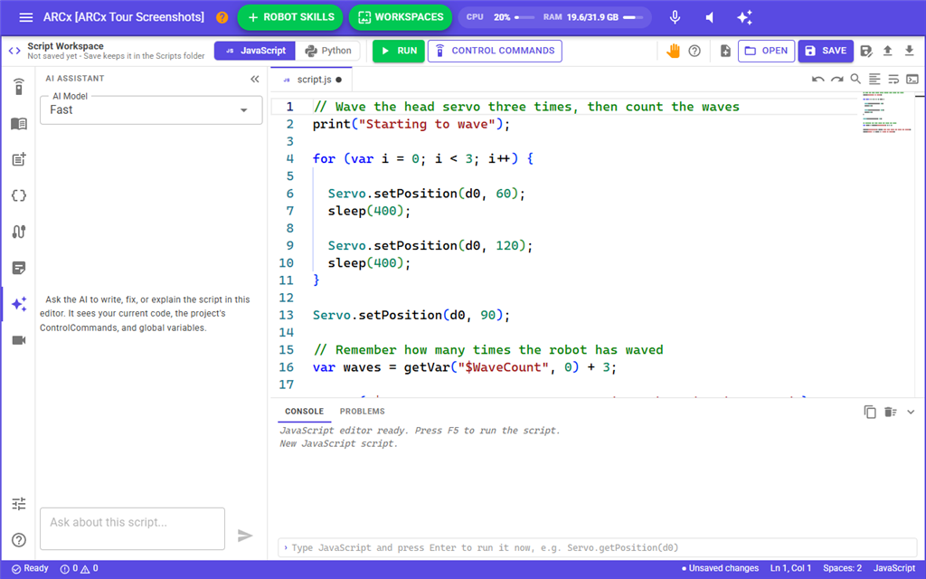Click the console JavaScript command input
The image size is (926, 579).
[597, 547]
